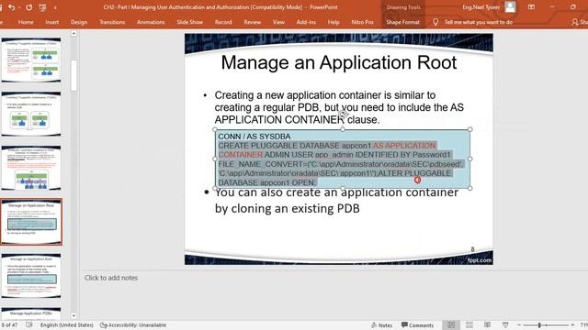Switch to the Nitro Pro tab
588x330 pixels.
tap(362, 22)
